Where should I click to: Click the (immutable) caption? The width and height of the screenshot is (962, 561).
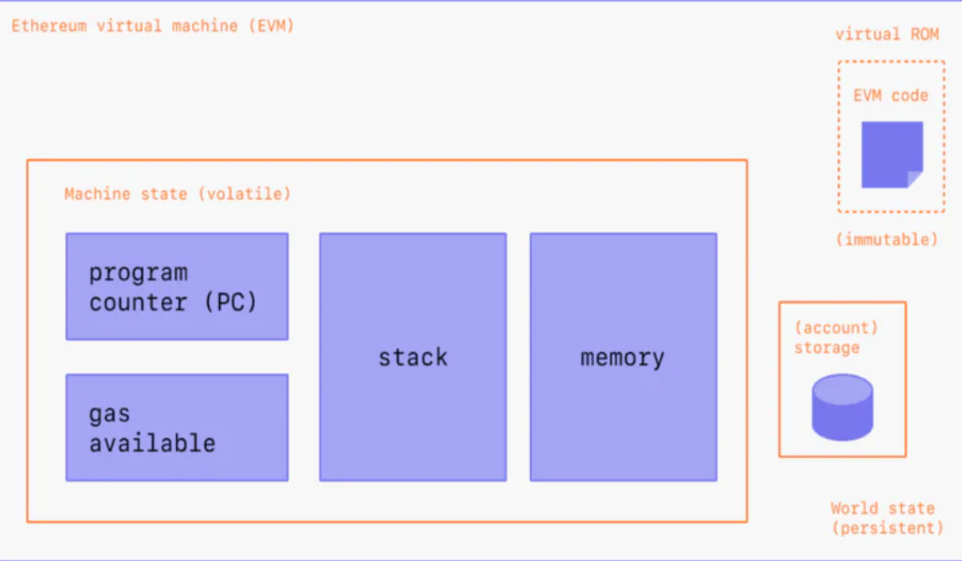(887, 239)
